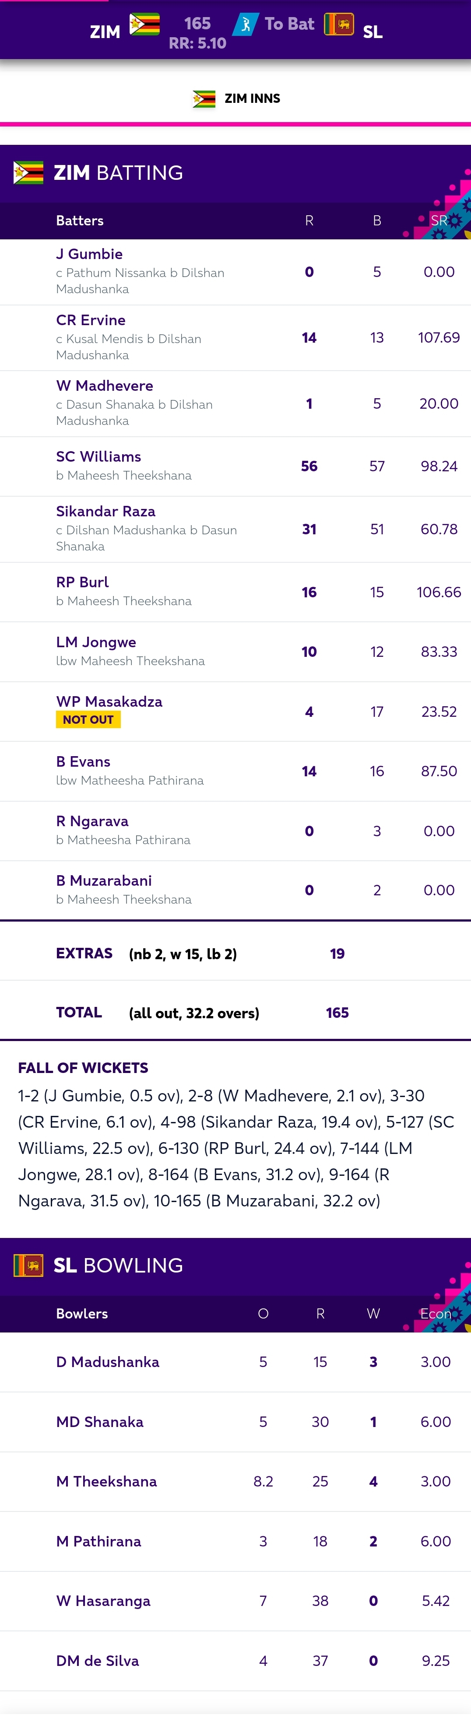
Task: Open J Gumbie player profile
Action: click(x=89, y=254)
